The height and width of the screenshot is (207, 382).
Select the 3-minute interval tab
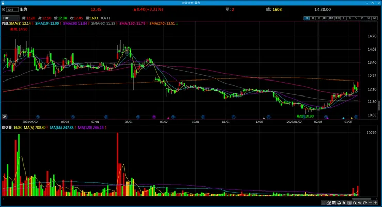coord(349,18)
